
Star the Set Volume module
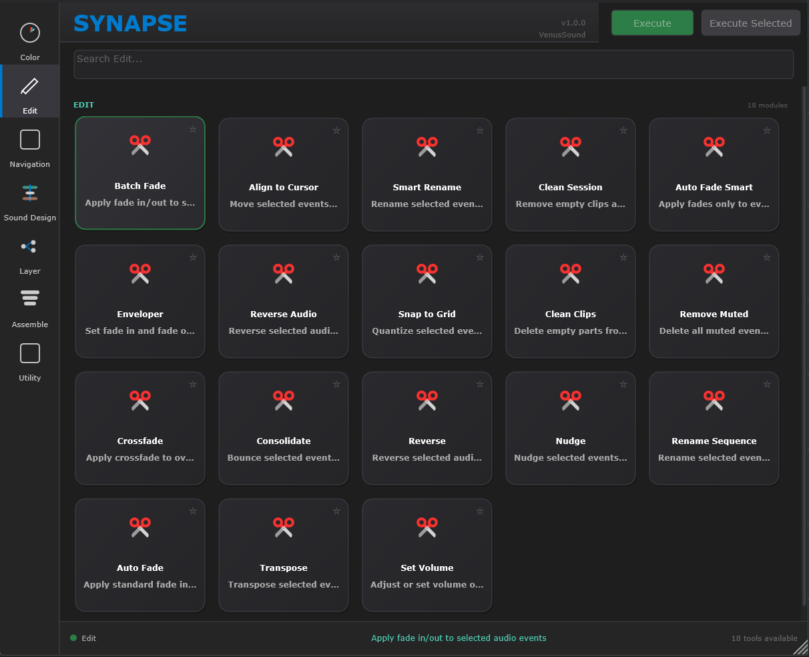pyautogui.click(x=480, y=511)
